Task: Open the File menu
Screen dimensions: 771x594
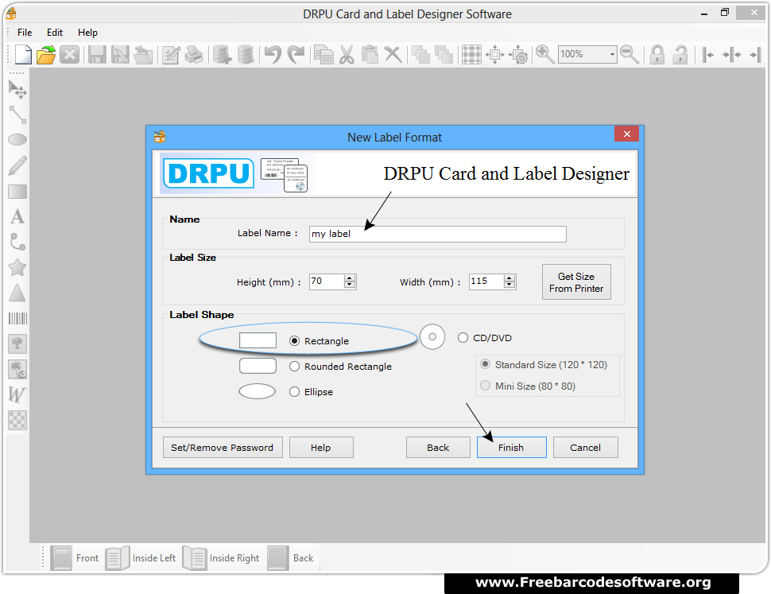Action: click(25, 33)
